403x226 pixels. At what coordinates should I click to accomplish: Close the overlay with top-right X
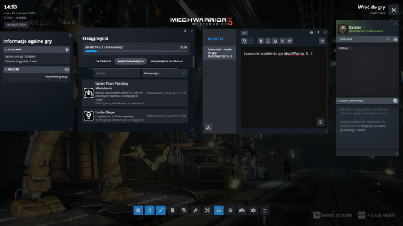(x=393, y=10)
